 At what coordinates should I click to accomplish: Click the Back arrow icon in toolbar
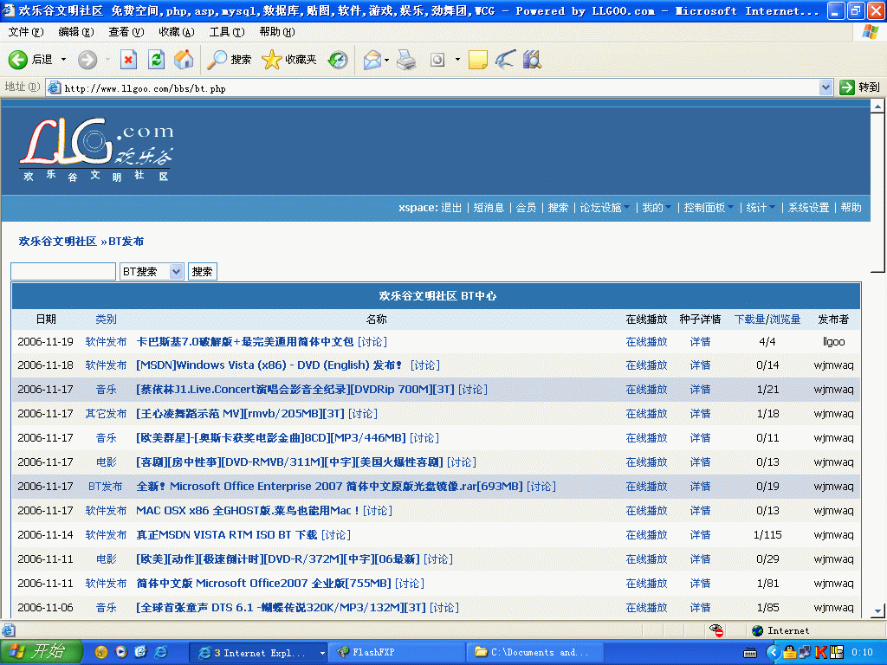(17, 60)
